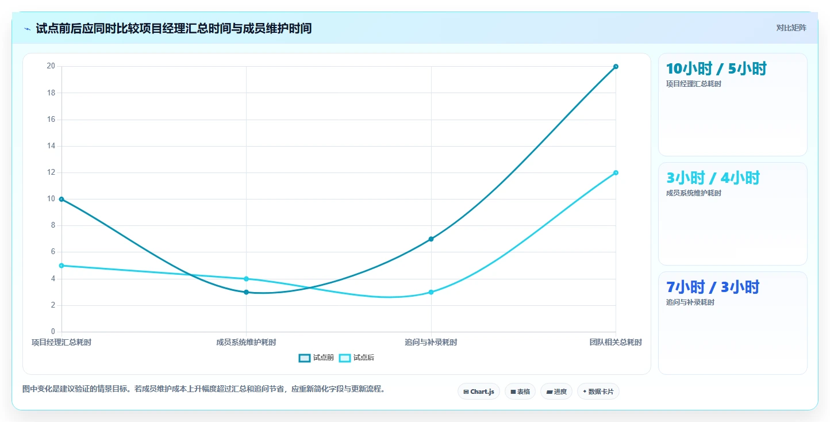
Task: Toggle the 试点前 legend item
Action: 316,358
